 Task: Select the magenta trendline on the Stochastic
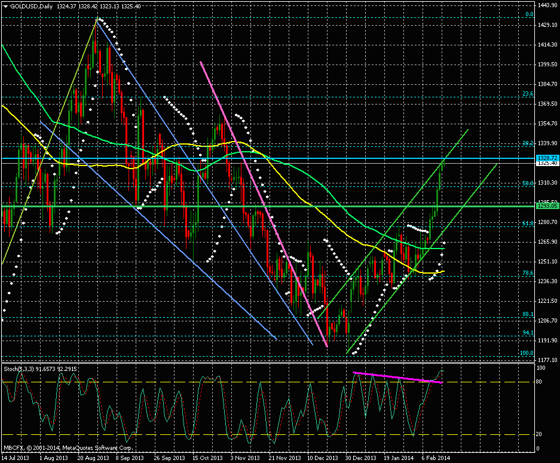pos(398,378)
